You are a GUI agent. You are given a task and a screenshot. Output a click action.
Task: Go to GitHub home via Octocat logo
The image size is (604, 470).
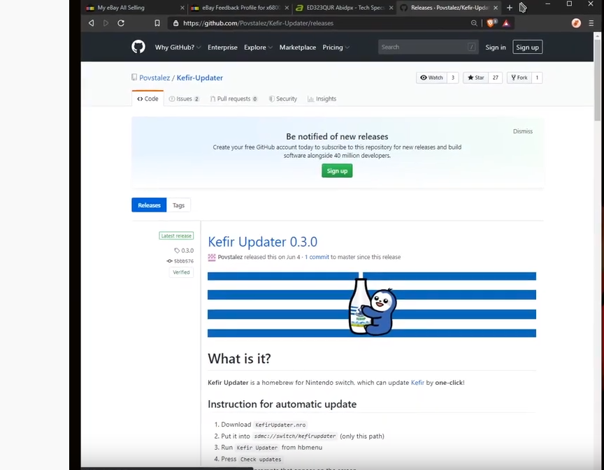pyautogui.click(x=138, y=47)
